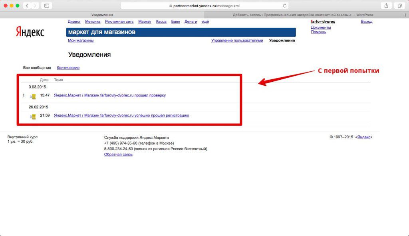Click the Дата column header
This screenshot has height=236, width=409.
[x=44, y=80]
